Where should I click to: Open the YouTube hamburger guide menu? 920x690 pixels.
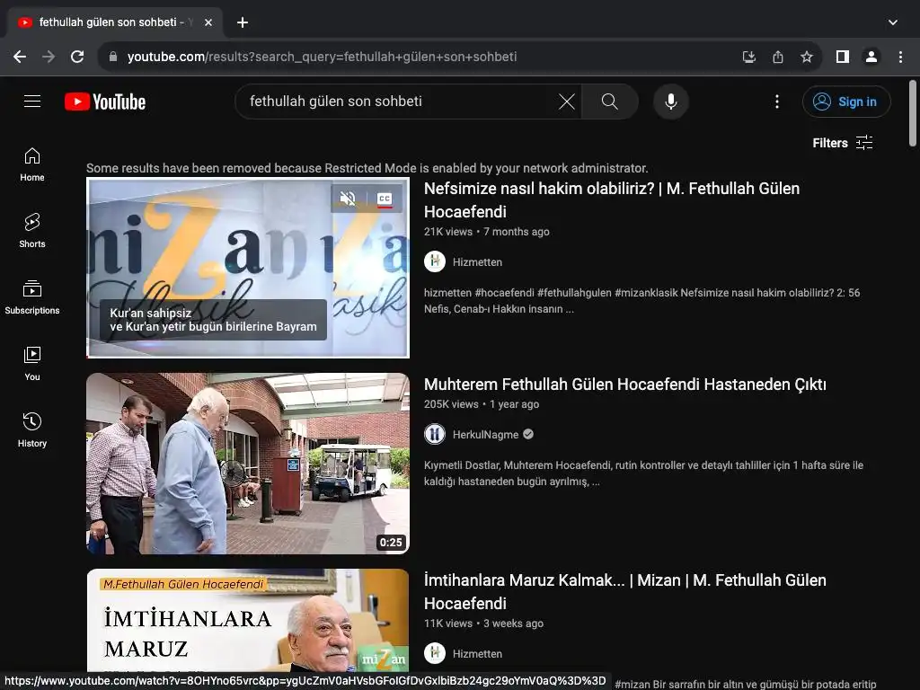tap(32, 102)
